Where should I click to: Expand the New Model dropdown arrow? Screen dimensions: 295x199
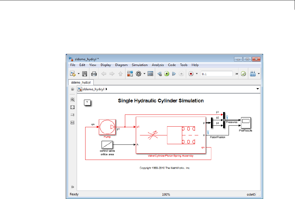pos(79,74)
